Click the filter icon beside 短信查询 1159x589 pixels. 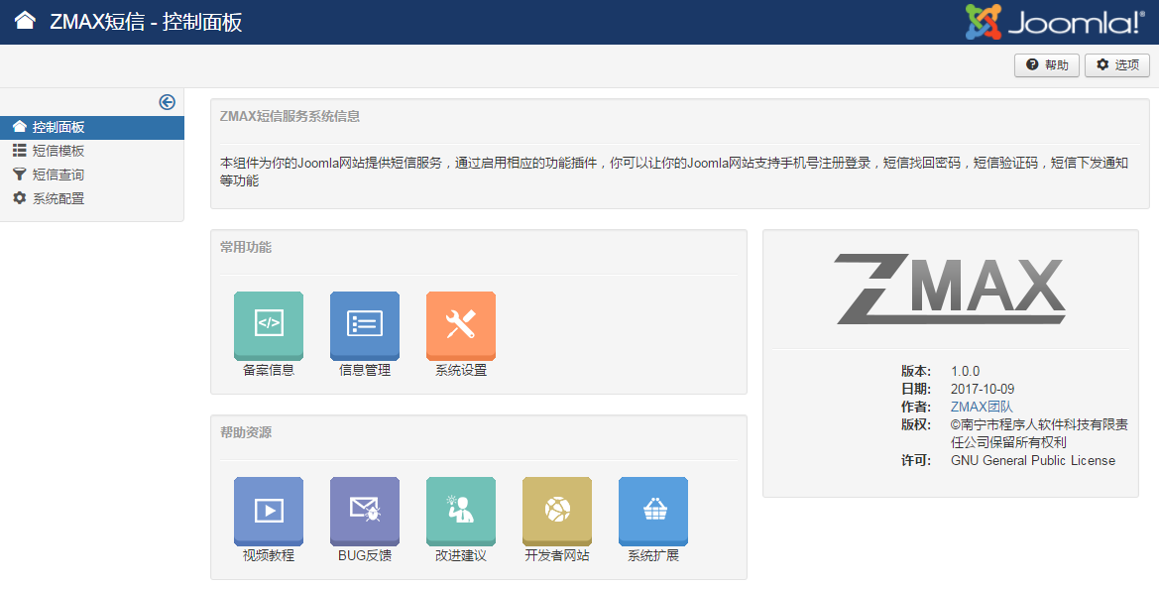coord(19,175)
